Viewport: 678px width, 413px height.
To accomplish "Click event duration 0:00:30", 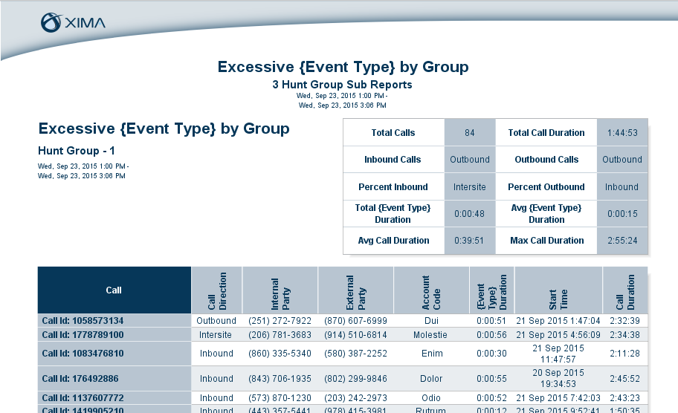I will point(491,354).
